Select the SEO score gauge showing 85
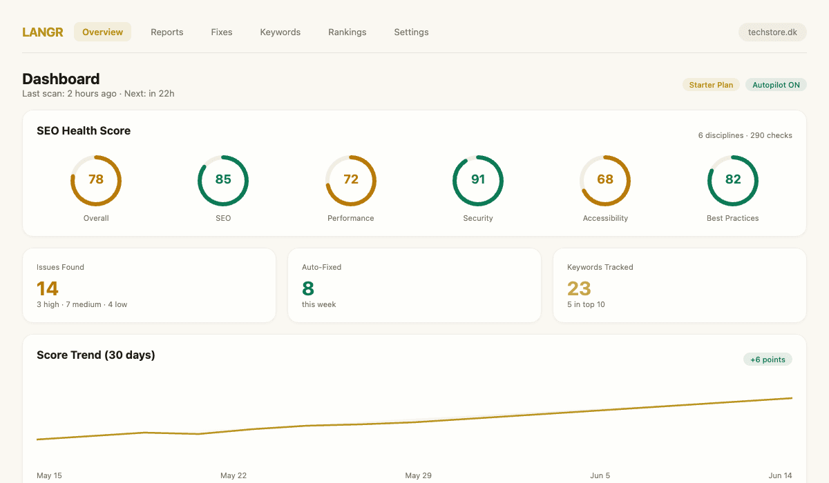Viewport: 829px width, 483px height. (x=223, y=181)
